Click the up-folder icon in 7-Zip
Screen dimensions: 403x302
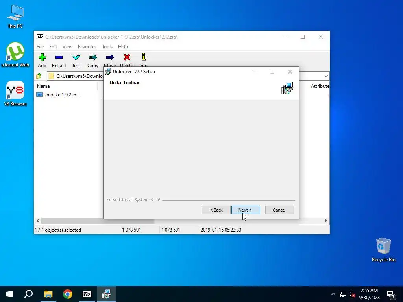(39, 76)
